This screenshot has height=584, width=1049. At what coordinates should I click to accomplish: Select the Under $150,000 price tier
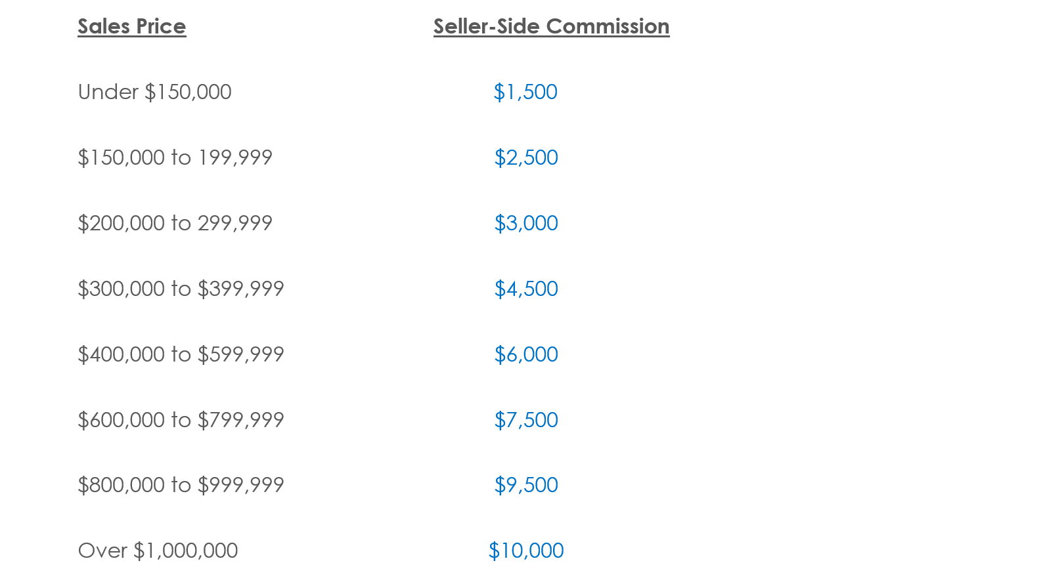tap(155, 92)
